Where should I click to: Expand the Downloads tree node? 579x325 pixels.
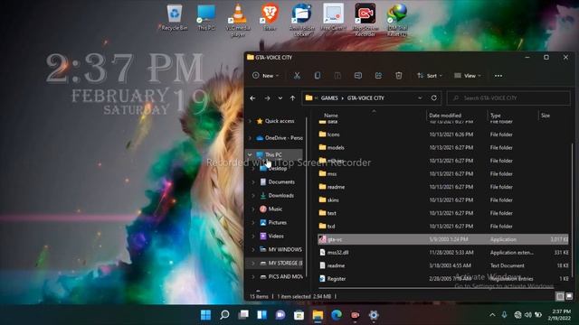[253, 195]
